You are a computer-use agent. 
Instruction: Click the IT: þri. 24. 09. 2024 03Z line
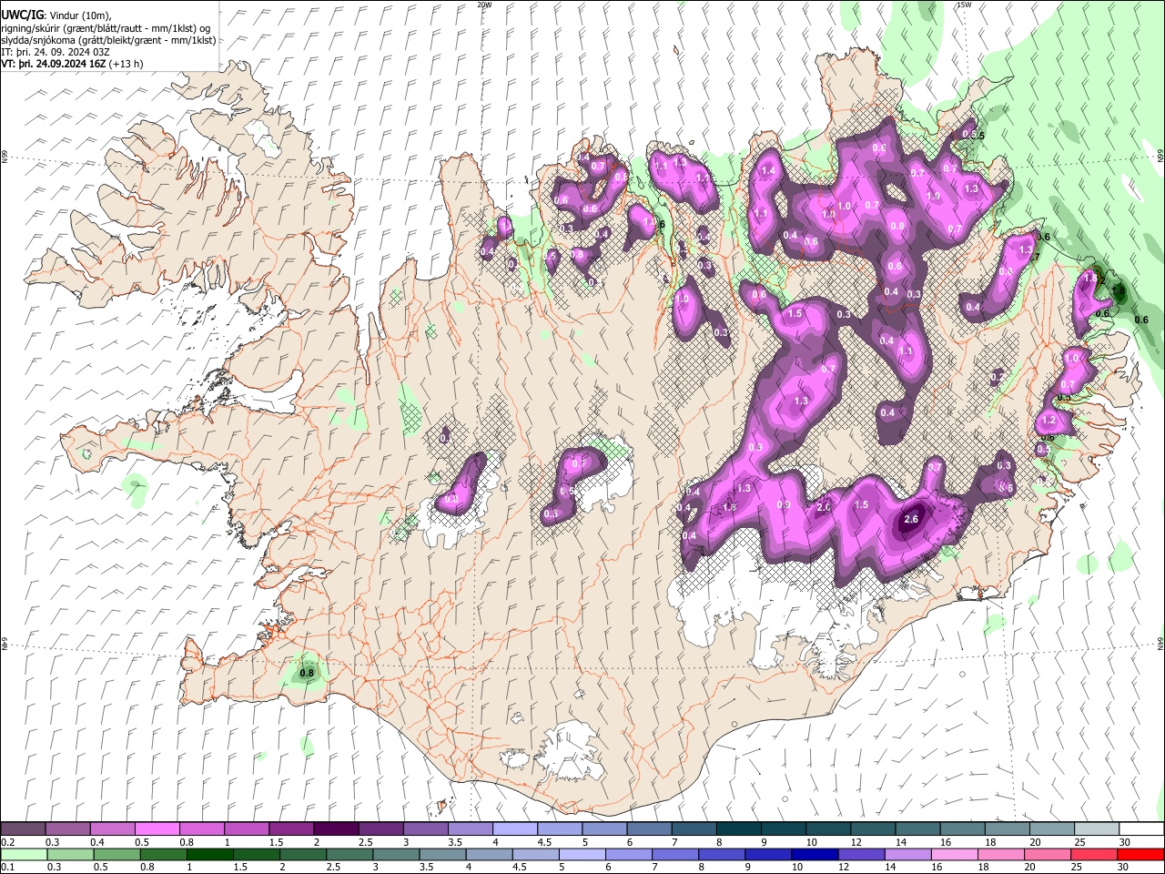[56, 52]
